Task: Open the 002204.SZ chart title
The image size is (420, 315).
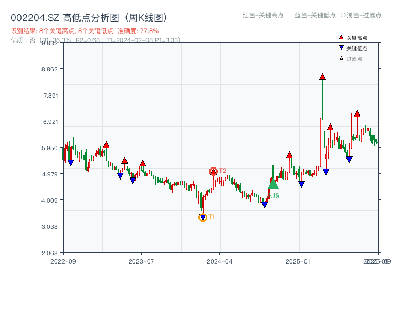Action: (89, 16)
